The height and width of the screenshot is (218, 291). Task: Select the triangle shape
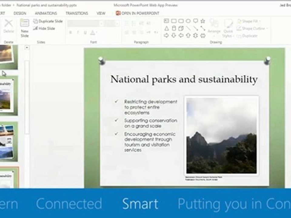[x=166, y=28]
